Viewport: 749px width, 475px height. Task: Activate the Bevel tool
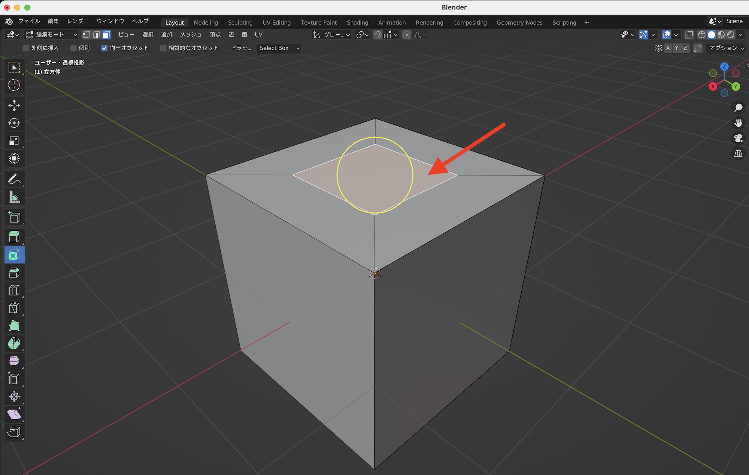(x=14, y=273)
